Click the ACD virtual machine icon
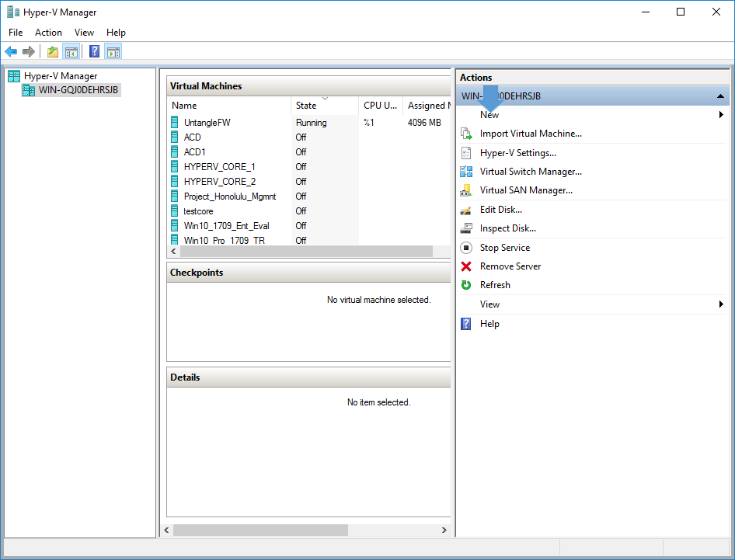The height and width of the screenshot is (560, 735). tap(174, 137)
